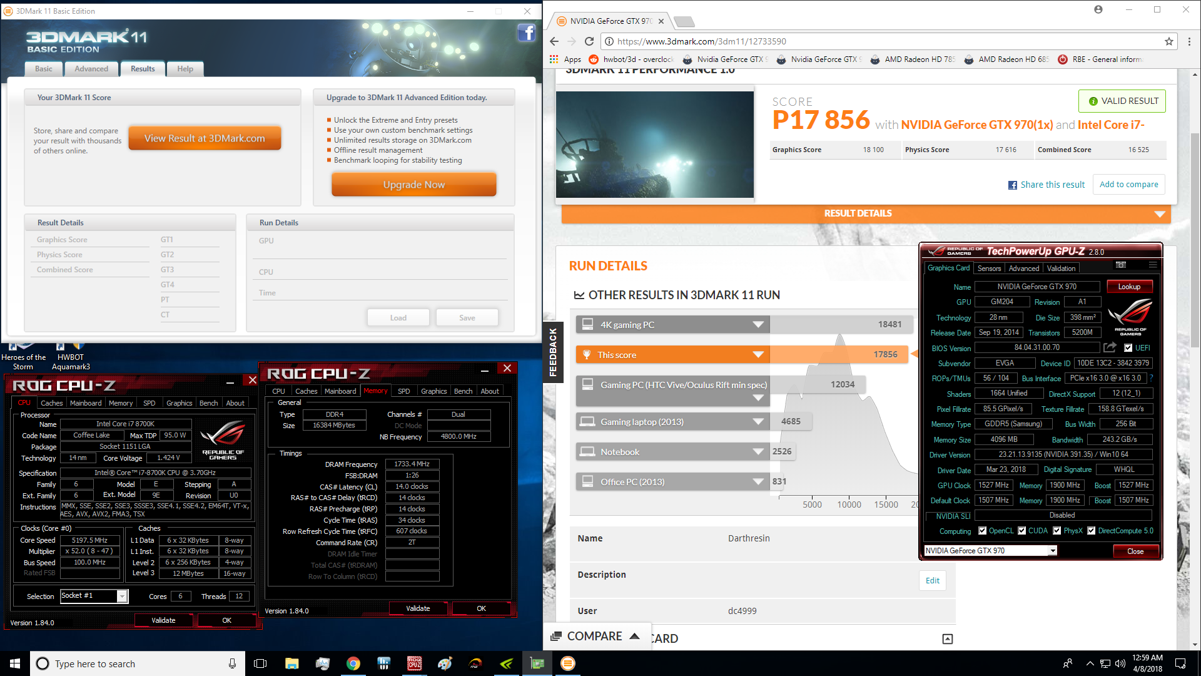Screen dimensions: 1201x676
Task: Toggle DirectCompute 5.0 checkbox in GPU-Z
Action: pos(1091,531)
